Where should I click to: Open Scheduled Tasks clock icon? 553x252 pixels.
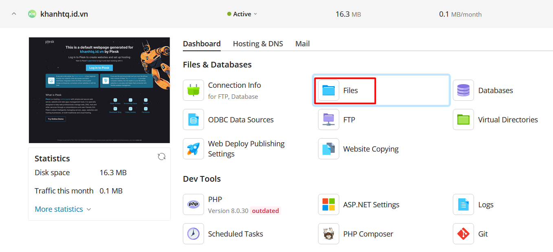pyautogui.click(x=193, y=234)
